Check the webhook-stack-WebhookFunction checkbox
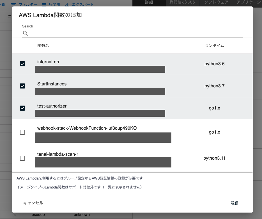 click(22, 132)
